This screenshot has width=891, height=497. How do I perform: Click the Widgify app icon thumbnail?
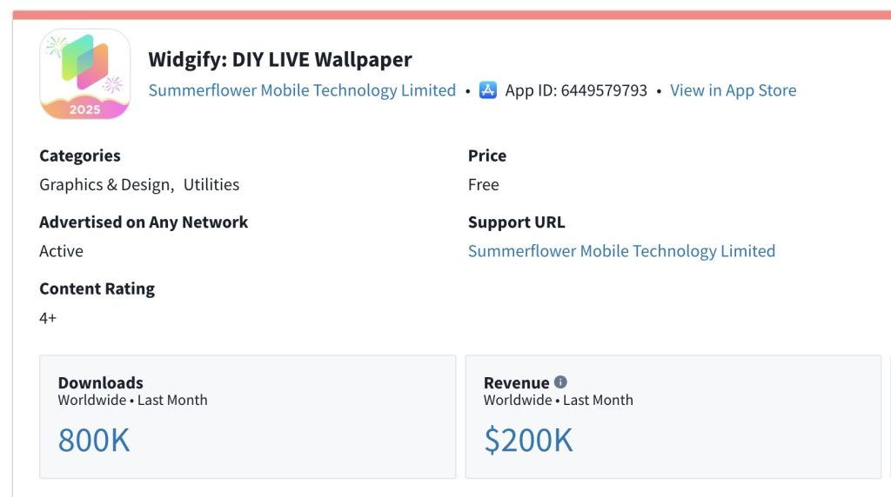coord(84,74)
